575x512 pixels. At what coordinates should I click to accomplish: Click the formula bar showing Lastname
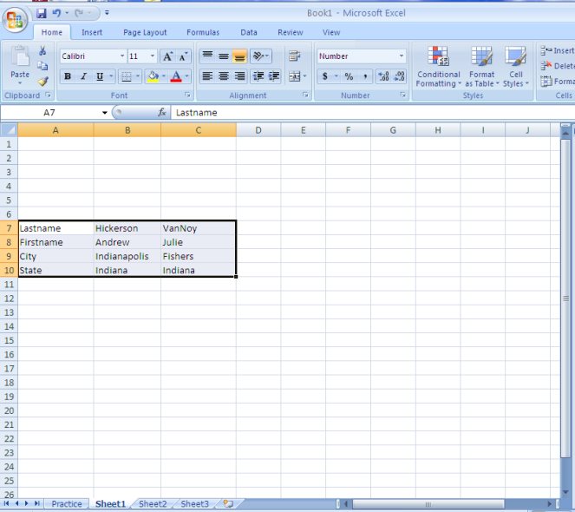pyautogui.click(x=372, y=112)
